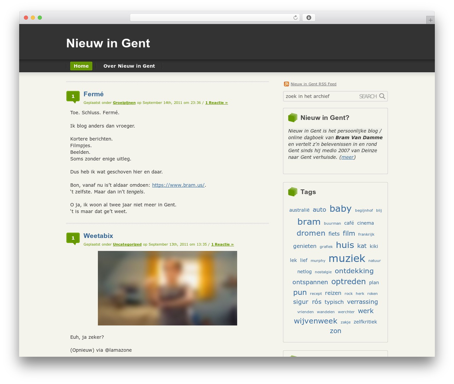
Task: Select the 'optreden' tag
Action: tap(349, 282)
